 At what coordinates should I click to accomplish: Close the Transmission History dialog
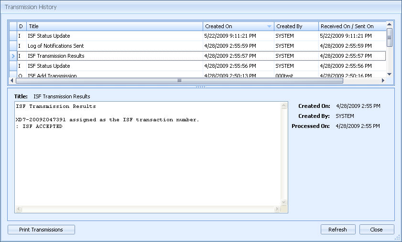[x=376, y=230]
